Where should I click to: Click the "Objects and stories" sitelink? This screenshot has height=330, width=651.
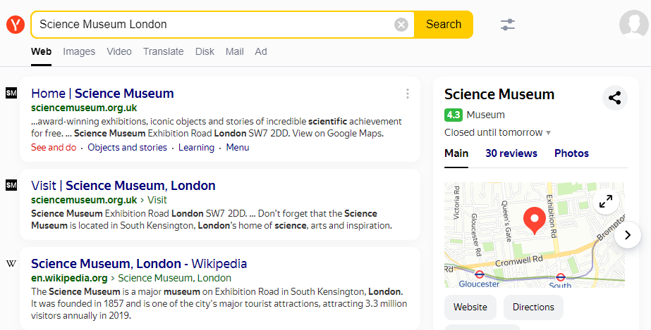pos(128,147)
